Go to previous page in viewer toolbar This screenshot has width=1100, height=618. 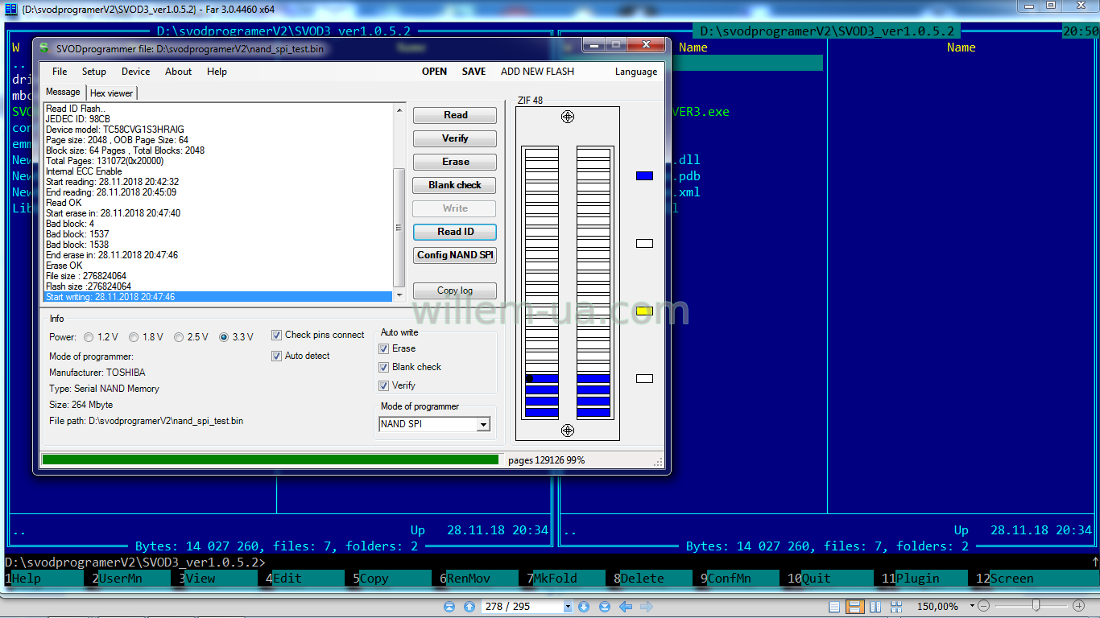point(469,607)
